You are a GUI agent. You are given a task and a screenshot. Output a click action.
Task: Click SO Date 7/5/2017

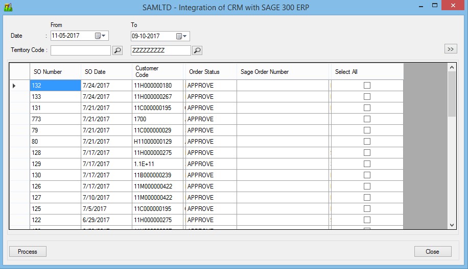coord(106,208)
